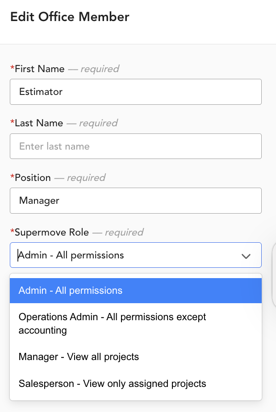
Task: Click the partially visible panel at right edge
Action: click(x=274, y=275)
